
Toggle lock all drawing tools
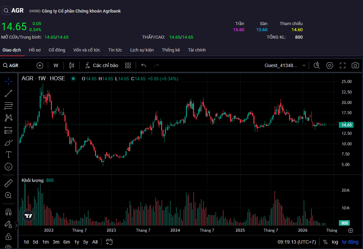(x=8, y=236)
